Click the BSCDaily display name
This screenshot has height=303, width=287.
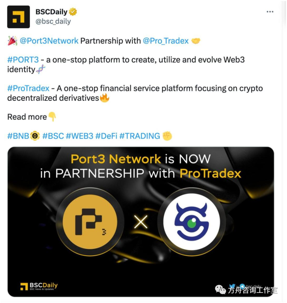click(x=51, y=12)
